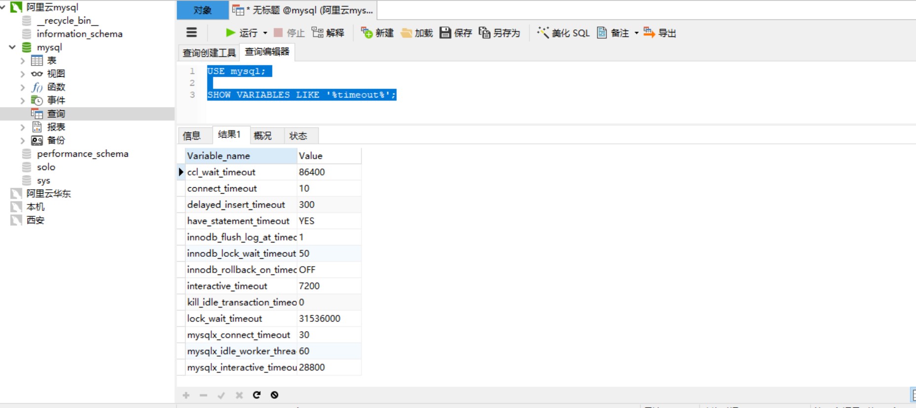Select the 西安 connection
Viewport: 916px width, 408px height.
point(36,220)
